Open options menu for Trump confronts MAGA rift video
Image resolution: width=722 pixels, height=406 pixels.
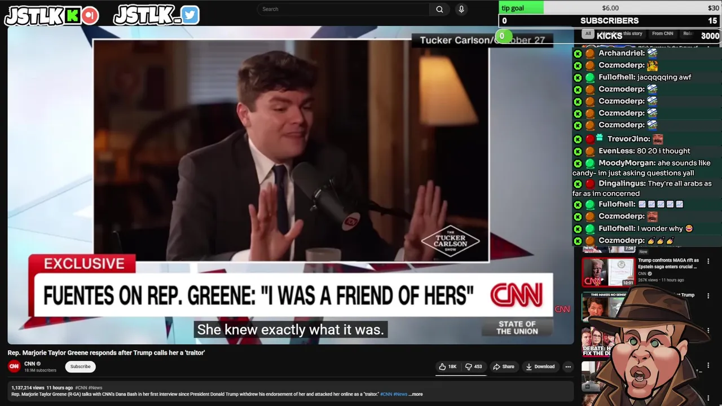708,261
